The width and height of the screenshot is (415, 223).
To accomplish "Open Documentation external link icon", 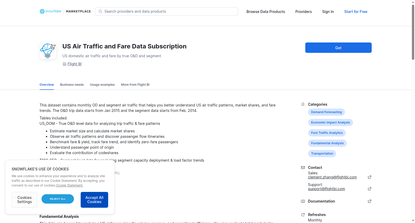I will (370, 201).
